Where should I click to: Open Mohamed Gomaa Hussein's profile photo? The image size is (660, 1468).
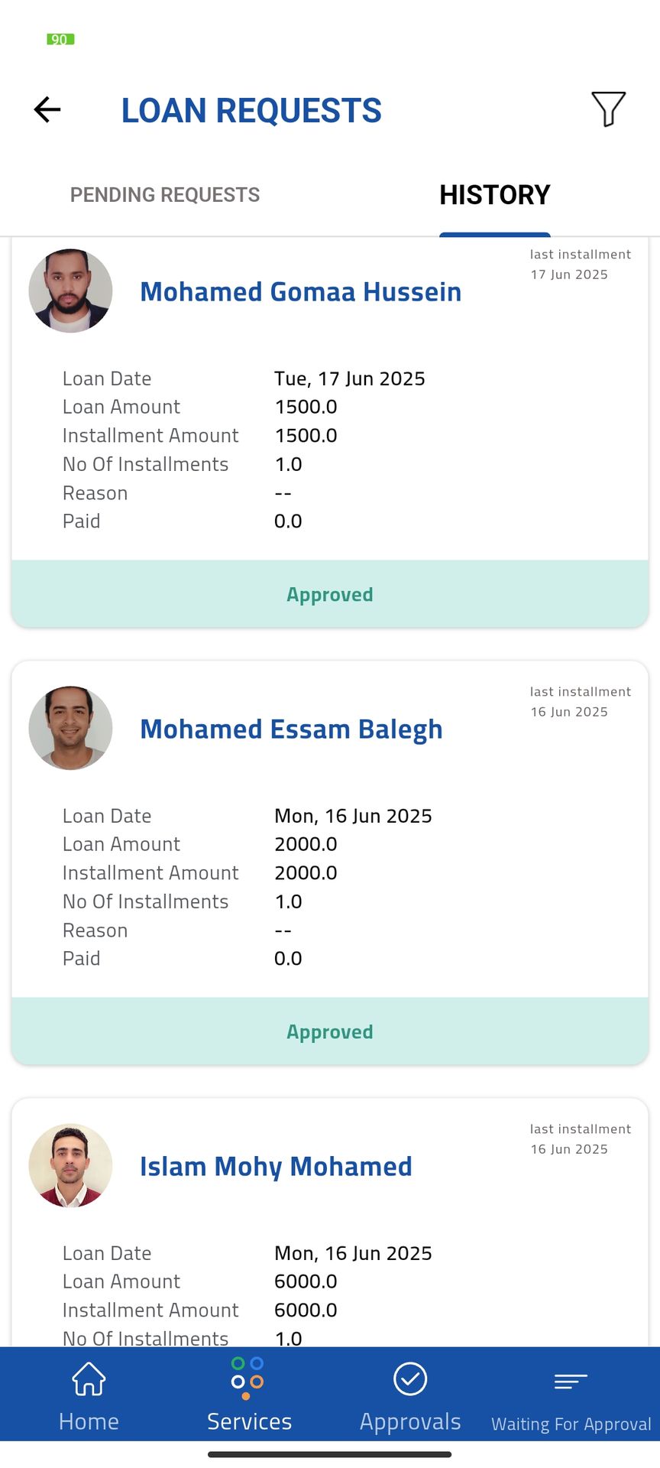click(70, 291)
